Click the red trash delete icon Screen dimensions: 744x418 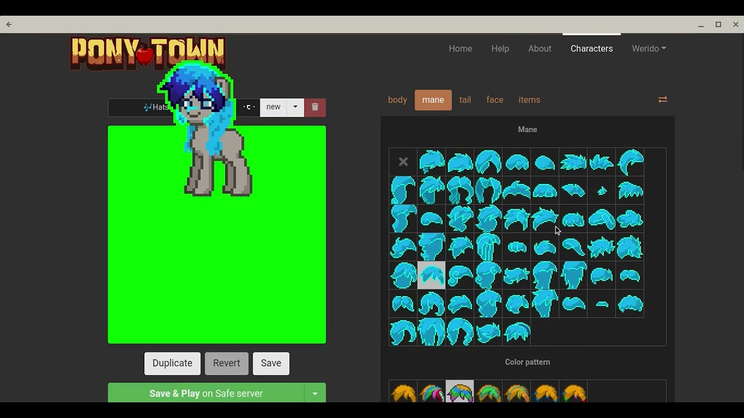click(315, 107)
